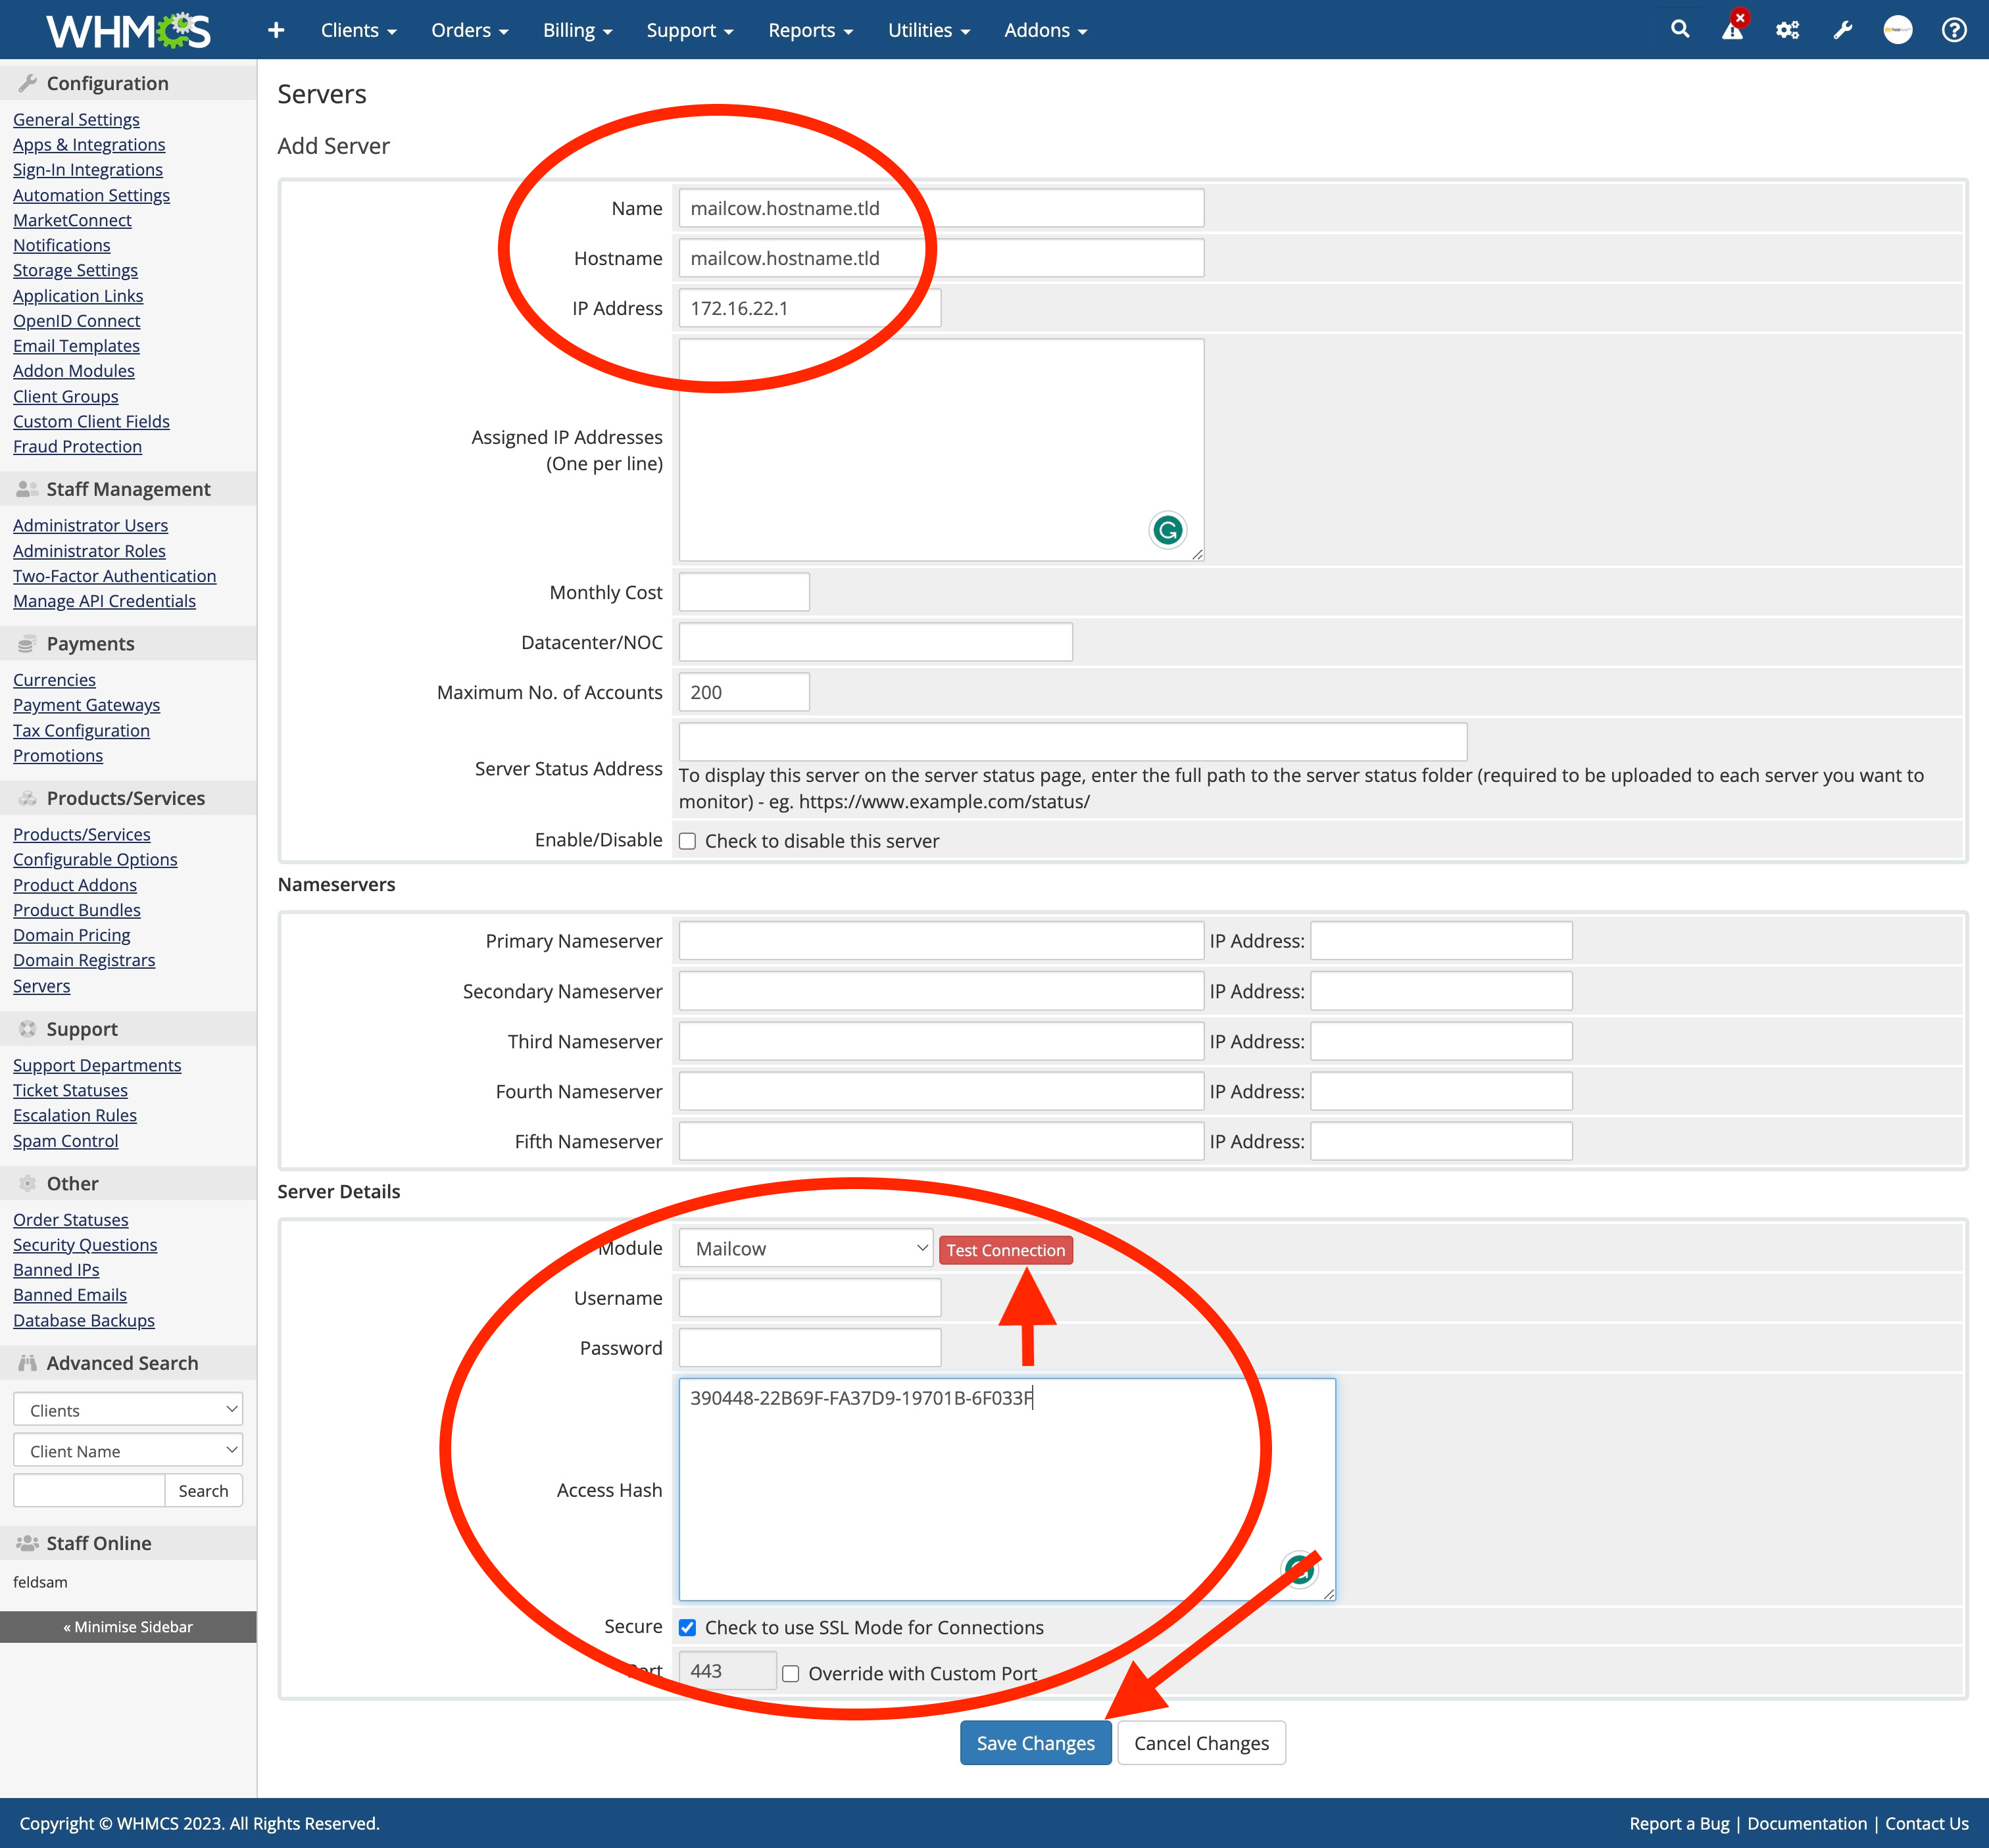Screen dimensions: 1989x1848
Task: Open Contact Us footer link
Action: [x=1926, y=1823]
